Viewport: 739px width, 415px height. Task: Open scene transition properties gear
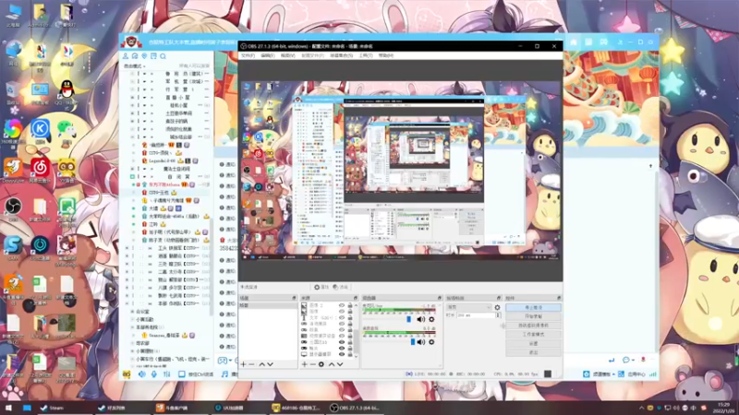tap(497, 307)
